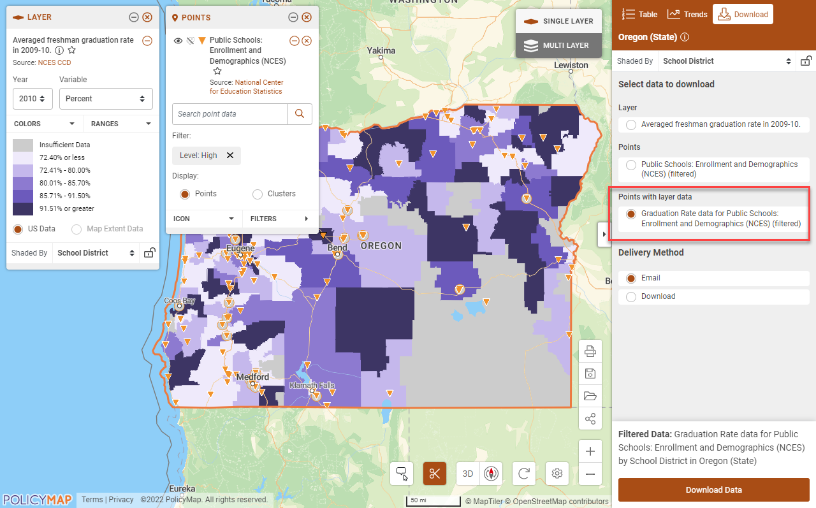816x508 pixels.
Task: Refresh the map with the redo arrow
Action: coord(524,474)
